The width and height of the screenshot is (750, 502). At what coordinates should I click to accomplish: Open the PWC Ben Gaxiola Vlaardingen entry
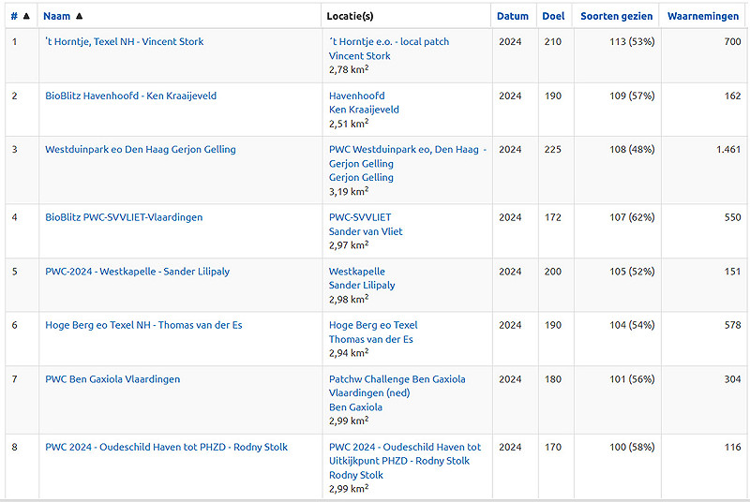pyautogui.click(x=112, y=379)
